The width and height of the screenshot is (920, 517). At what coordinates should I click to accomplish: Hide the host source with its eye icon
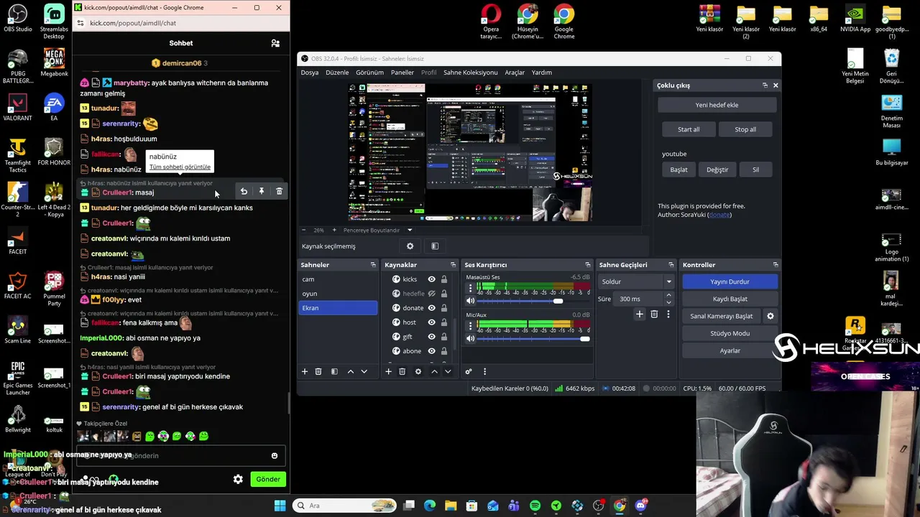[431, 322]
